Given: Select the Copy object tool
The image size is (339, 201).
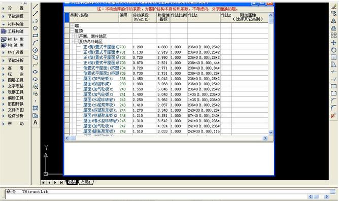Looking at the screenshot, I should pyautogui.click(x=333, y=14).
